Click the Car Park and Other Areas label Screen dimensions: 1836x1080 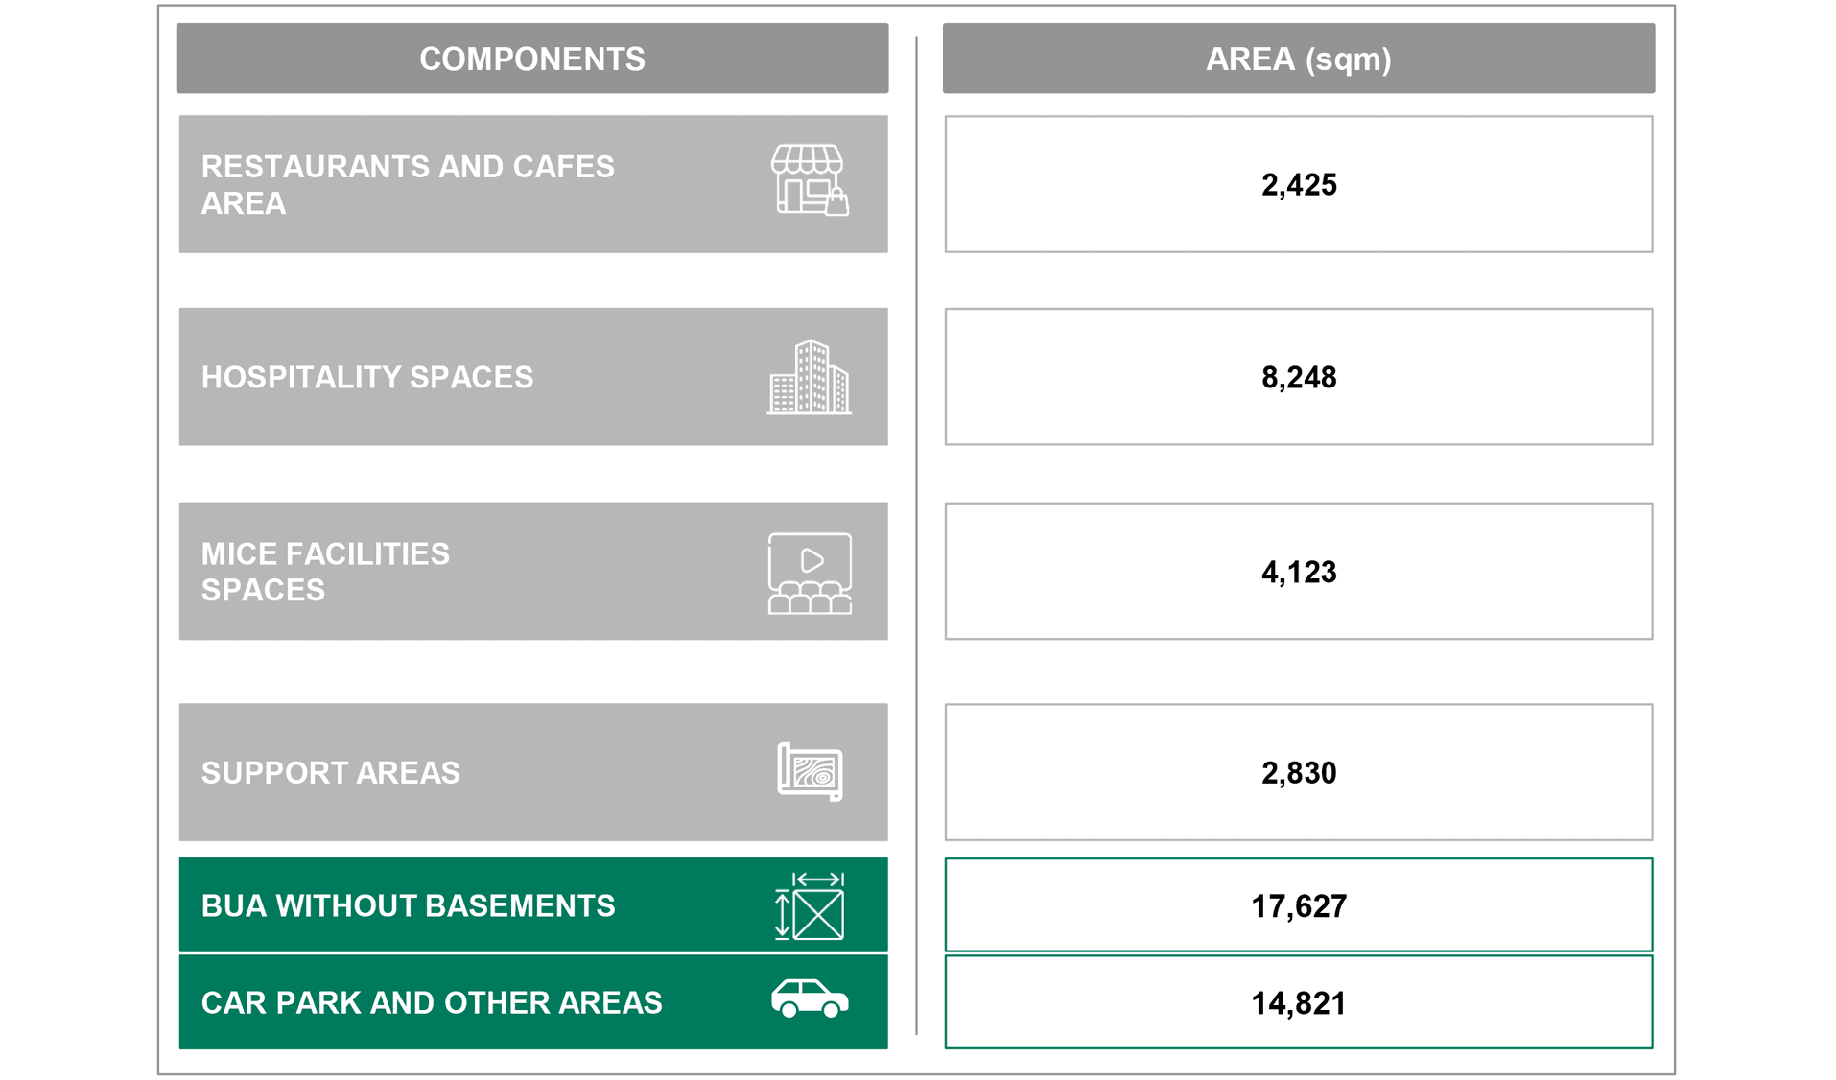pyautogui.click(x=432, y=1002)
